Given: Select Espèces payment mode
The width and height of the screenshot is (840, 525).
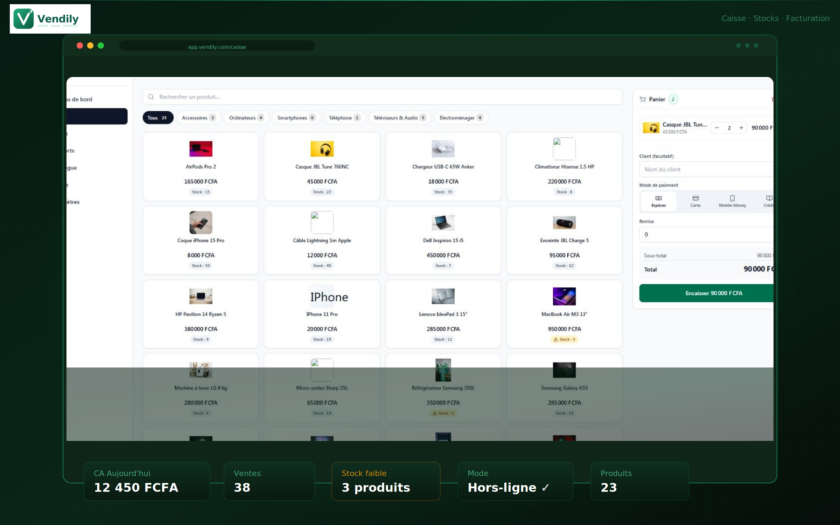Looking at the screenshot, I should pos(658,201).
